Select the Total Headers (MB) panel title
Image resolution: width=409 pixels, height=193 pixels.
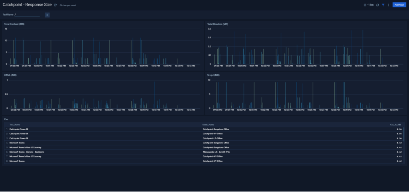coord(218,24)
